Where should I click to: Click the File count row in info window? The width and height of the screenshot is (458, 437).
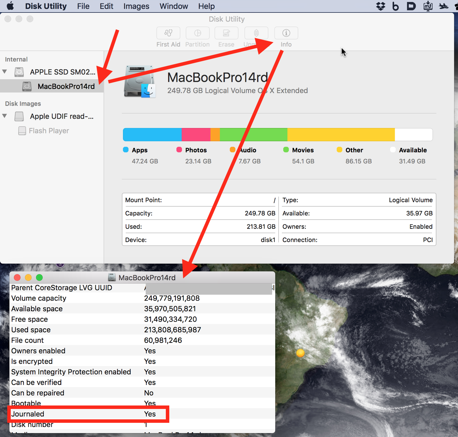pyautogui.click(x=142, y=340)
